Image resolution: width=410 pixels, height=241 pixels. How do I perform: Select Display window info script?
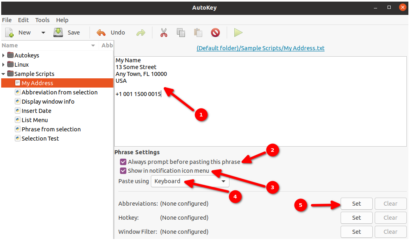coord(57,102)
